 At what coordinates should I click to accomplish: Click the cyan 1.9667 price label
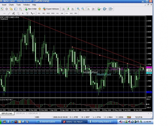149,73
